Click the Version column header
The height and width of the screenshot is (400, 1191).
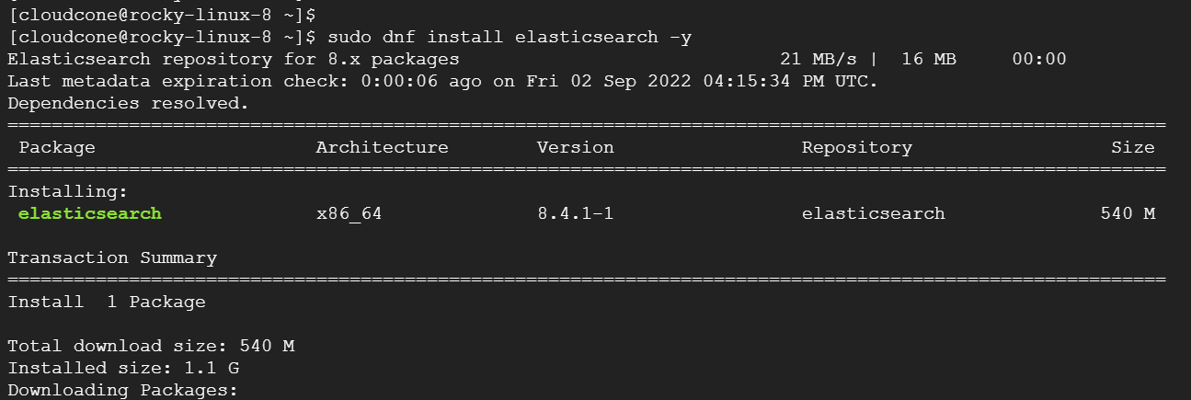575,147
